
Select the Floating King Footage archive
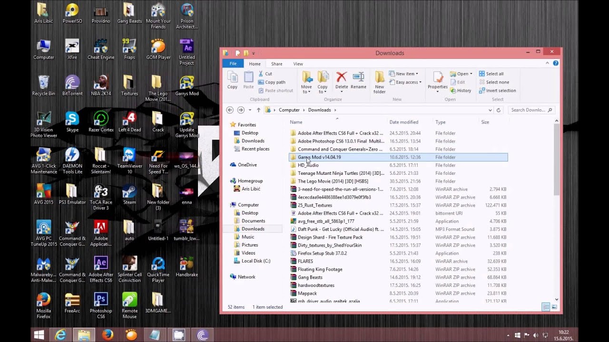398,269
